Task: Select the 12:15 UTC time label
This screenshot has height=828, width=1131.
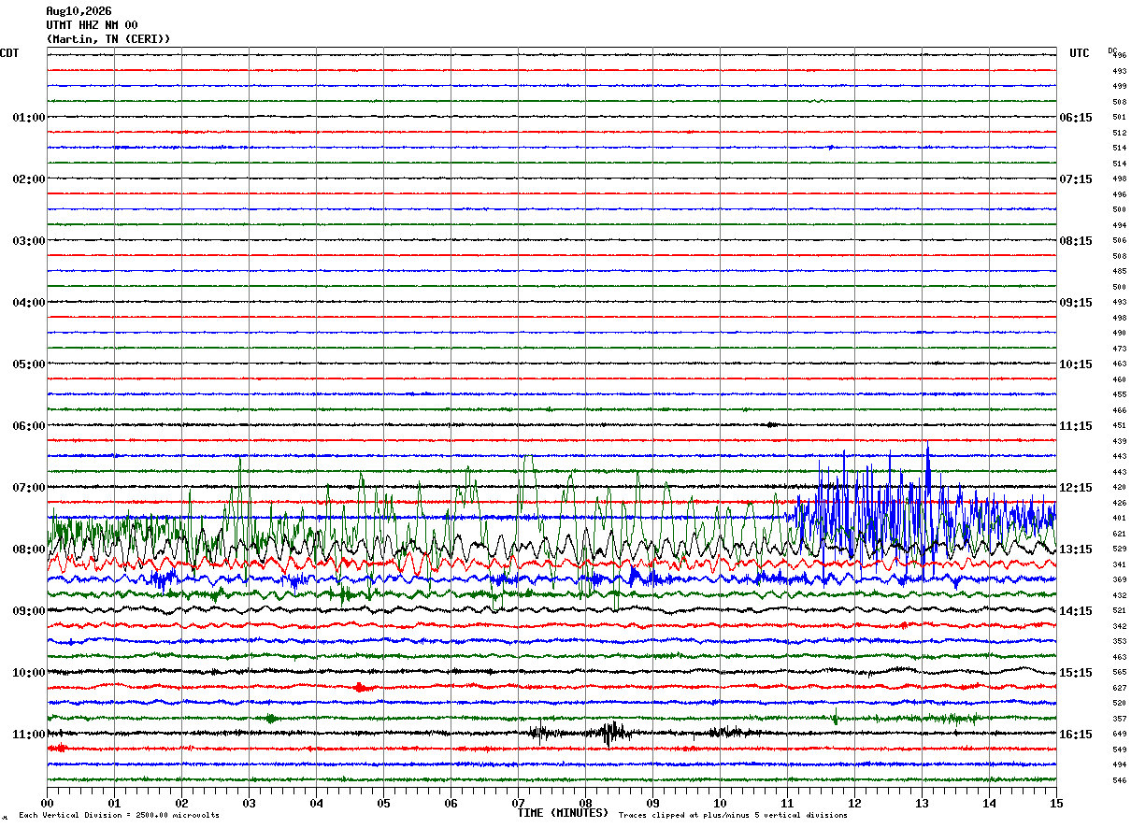Action: pyautogui.click(x=1076, y=488)
